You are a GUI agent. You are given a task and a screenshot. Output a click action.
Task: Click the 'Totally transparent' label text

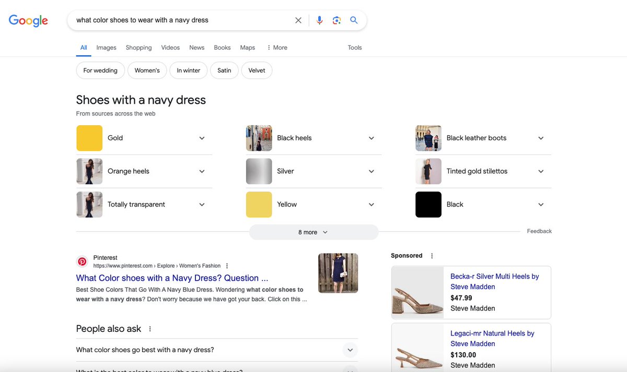coord(136,205)
